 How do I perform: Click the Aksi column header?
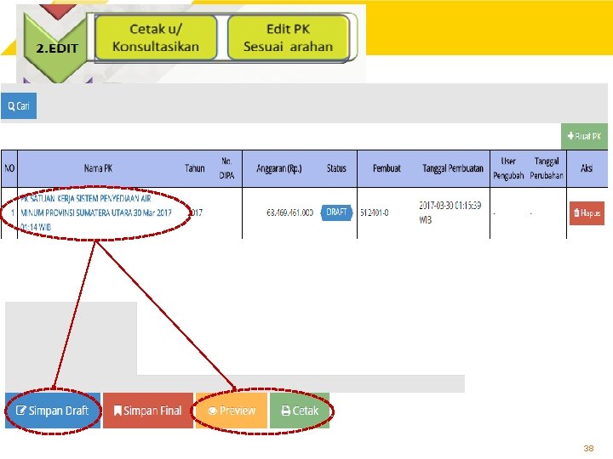click(x=587, y=168)
